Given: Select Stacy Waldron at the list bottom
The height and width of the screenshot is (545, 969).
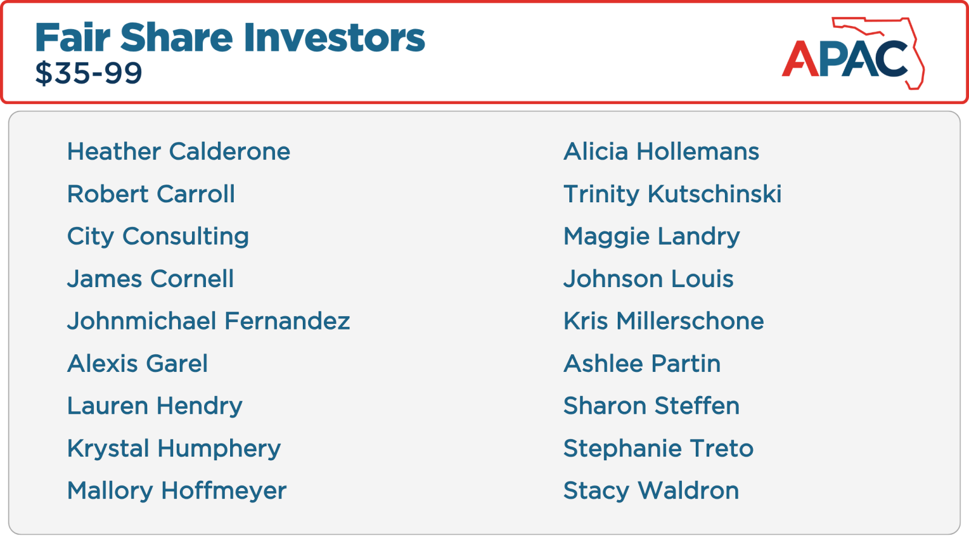Looking at the screenshot, I should [x=651, y=490].
